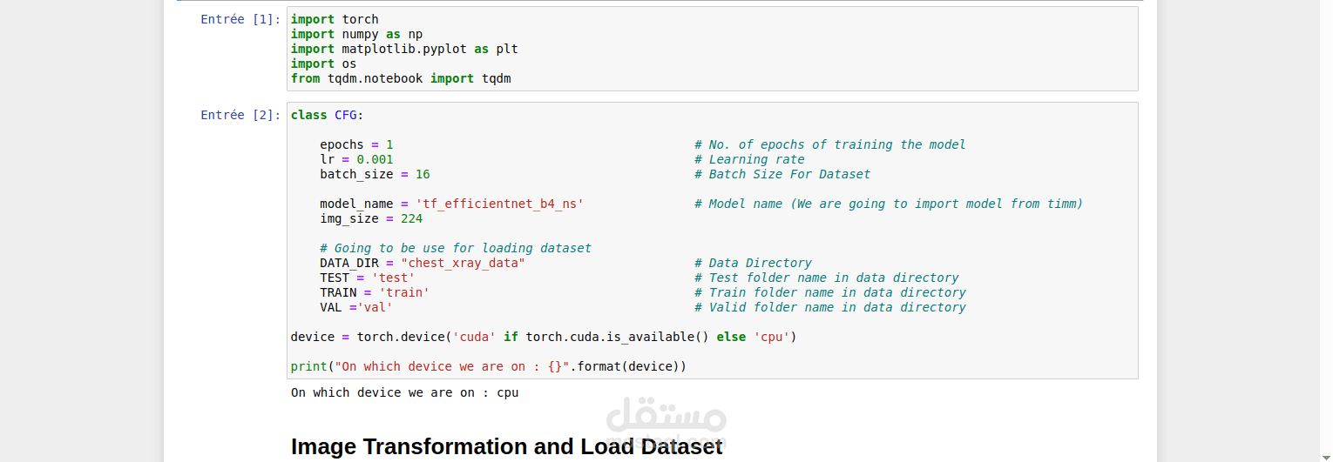Click the from tqdm.notebook import line

401,78
